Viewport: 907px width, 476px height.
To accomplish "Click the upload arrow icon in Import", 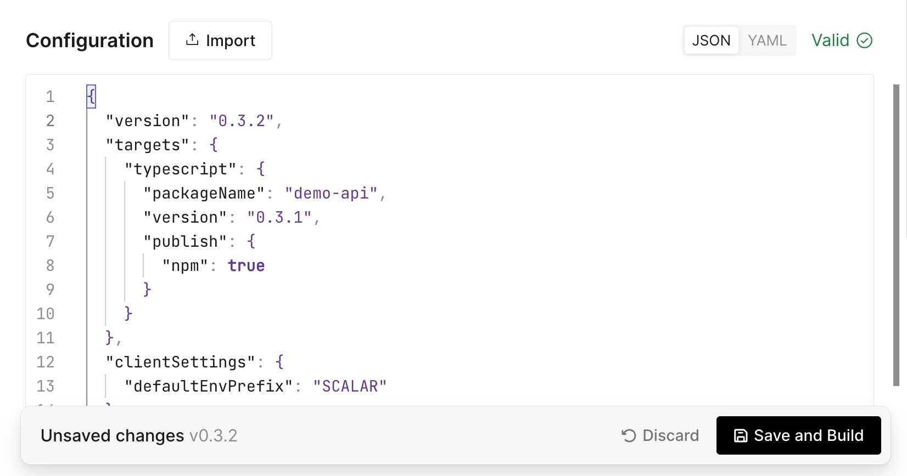I will (192, 39).
